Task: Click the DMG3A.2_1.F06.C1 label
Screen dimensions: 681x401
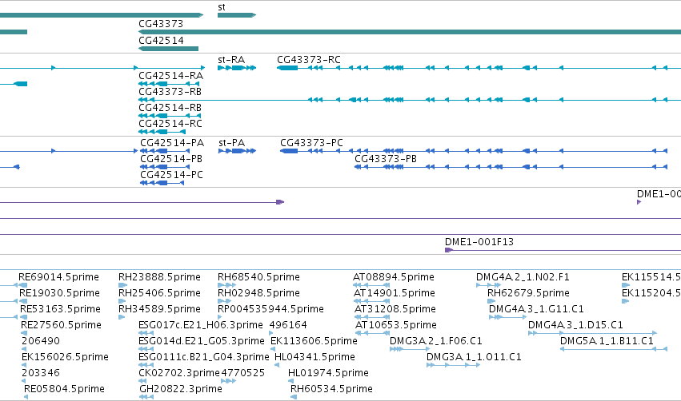Action: (436, 341)
